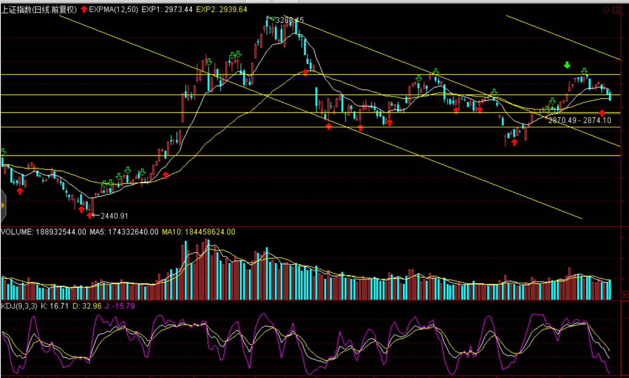This screenshot has height=378, width=629.
Task: Click the green outlined arrow at far left edge
Action: [x=3, y=152]
